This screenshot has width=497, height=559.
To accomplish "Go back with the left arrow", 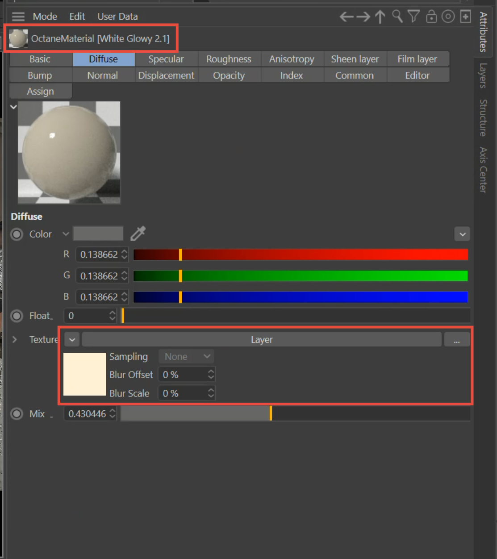I will [347, 17].
